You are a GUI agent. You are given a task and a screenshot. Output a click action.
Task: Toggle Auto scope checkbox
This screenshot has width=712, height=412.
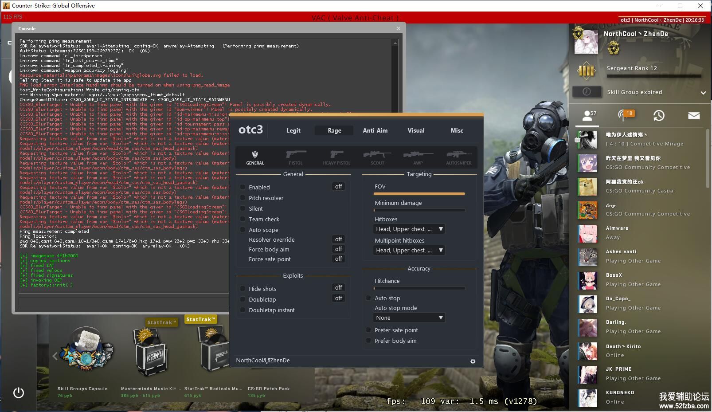pyautogui.click(x=243, y=230)
